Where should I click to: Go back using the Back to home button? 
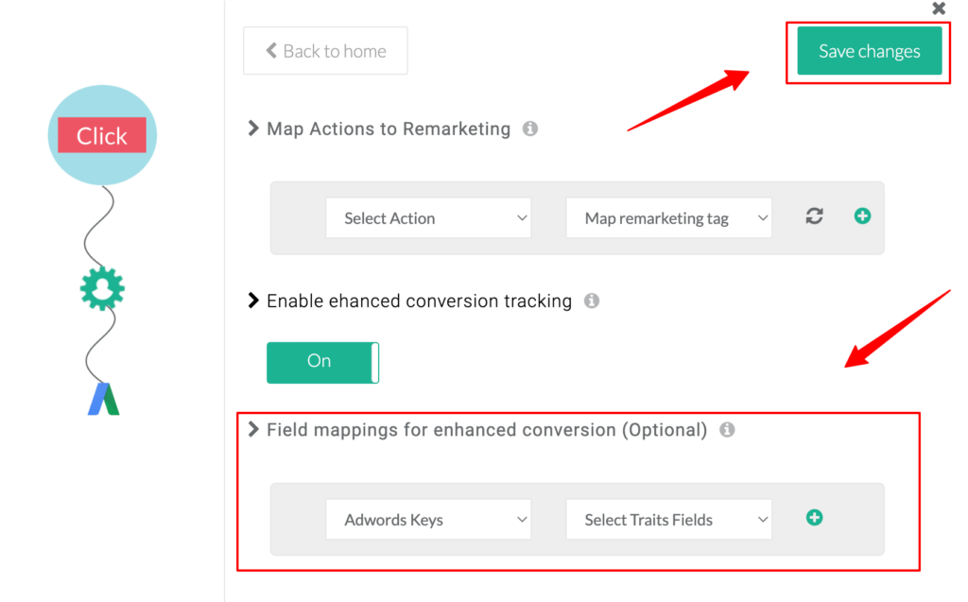click(325, 51)
